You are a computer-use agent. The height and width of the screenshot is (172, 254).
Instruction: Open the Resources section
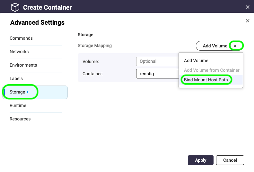(x=20, y=119)
